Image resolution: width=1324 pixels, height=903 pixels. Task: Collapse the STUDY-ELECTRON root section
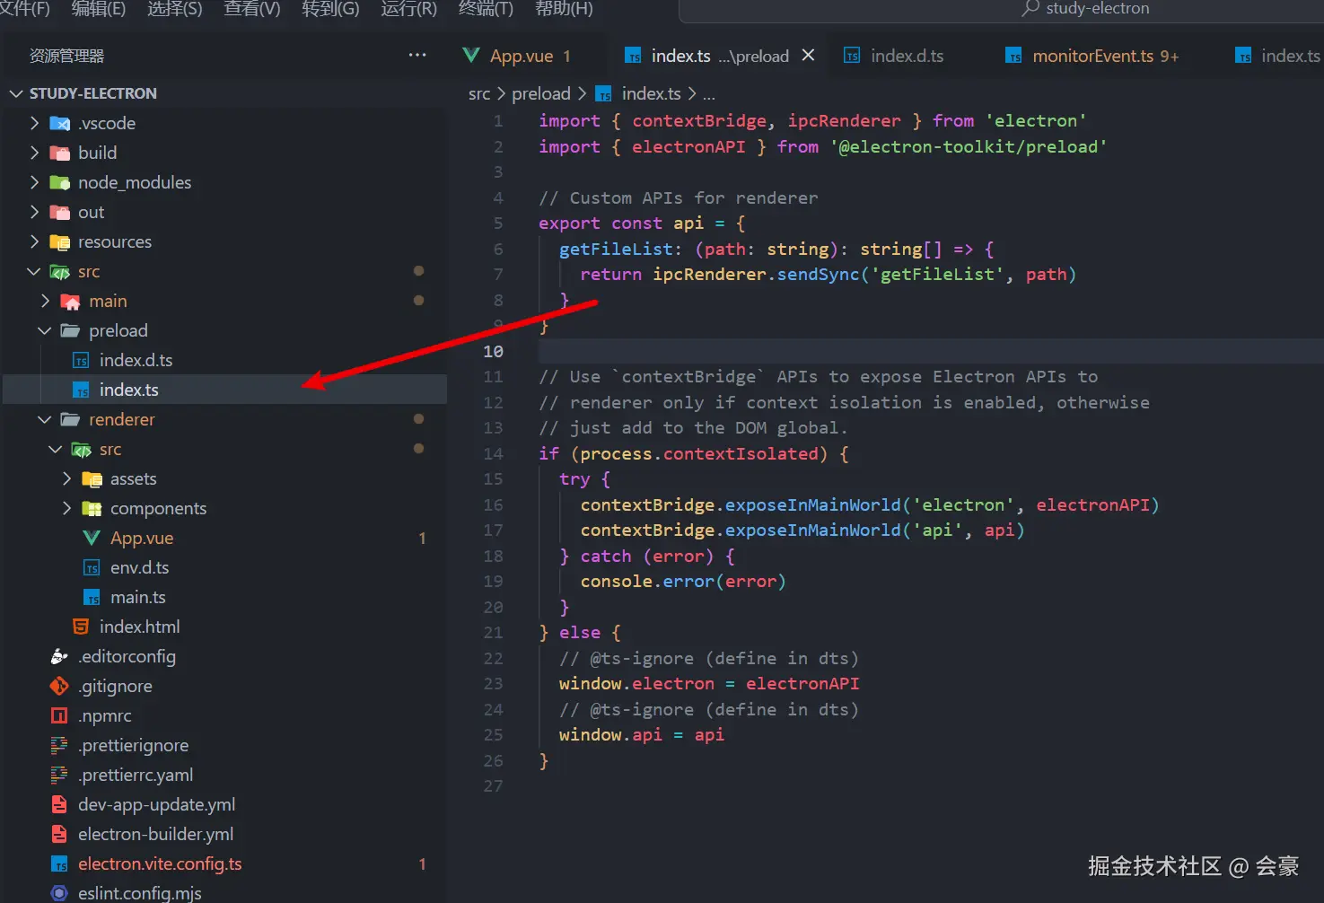16,93
